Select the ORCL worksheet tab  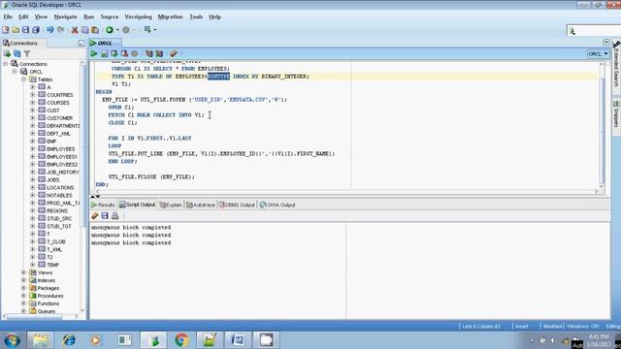click(105, 43)
